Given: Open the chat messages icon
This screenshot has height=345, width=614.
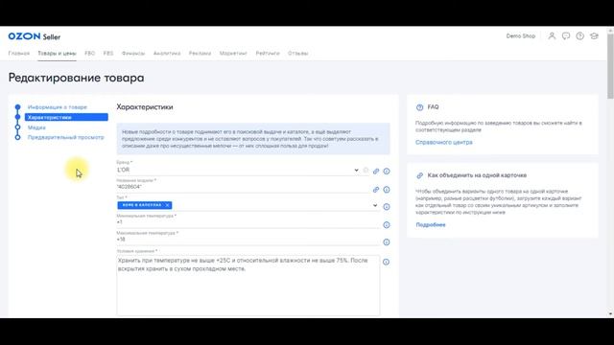Looking at the screenshot, I should pyautogui.click(x=566, y=36).
